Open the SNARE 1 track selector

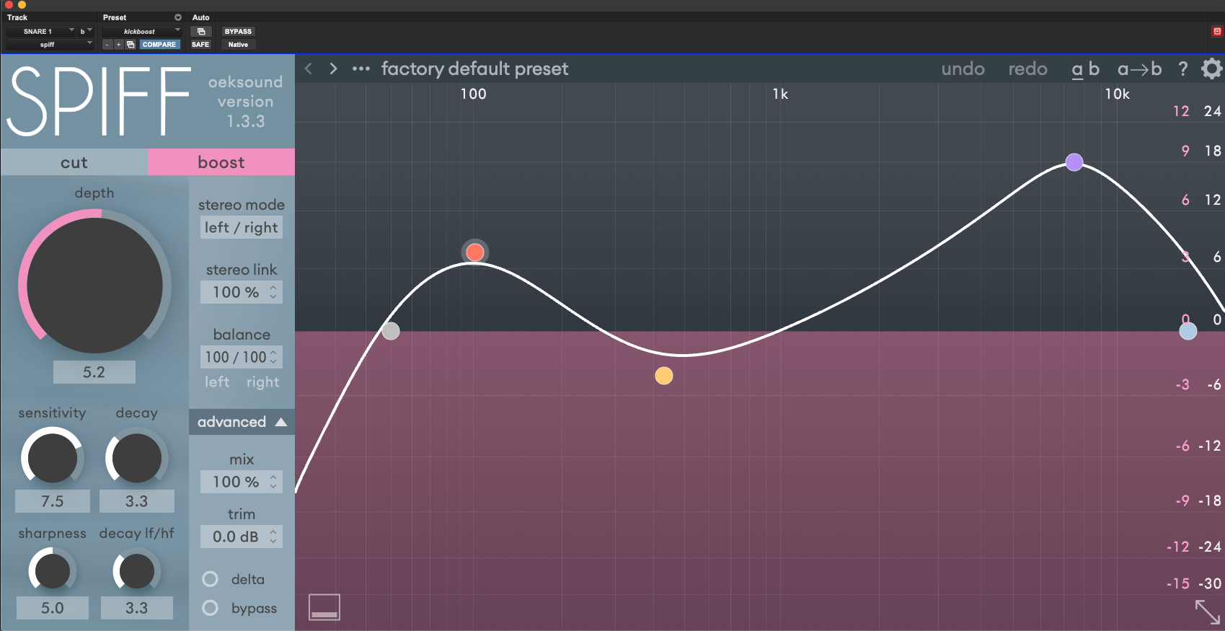coord(40,31)
